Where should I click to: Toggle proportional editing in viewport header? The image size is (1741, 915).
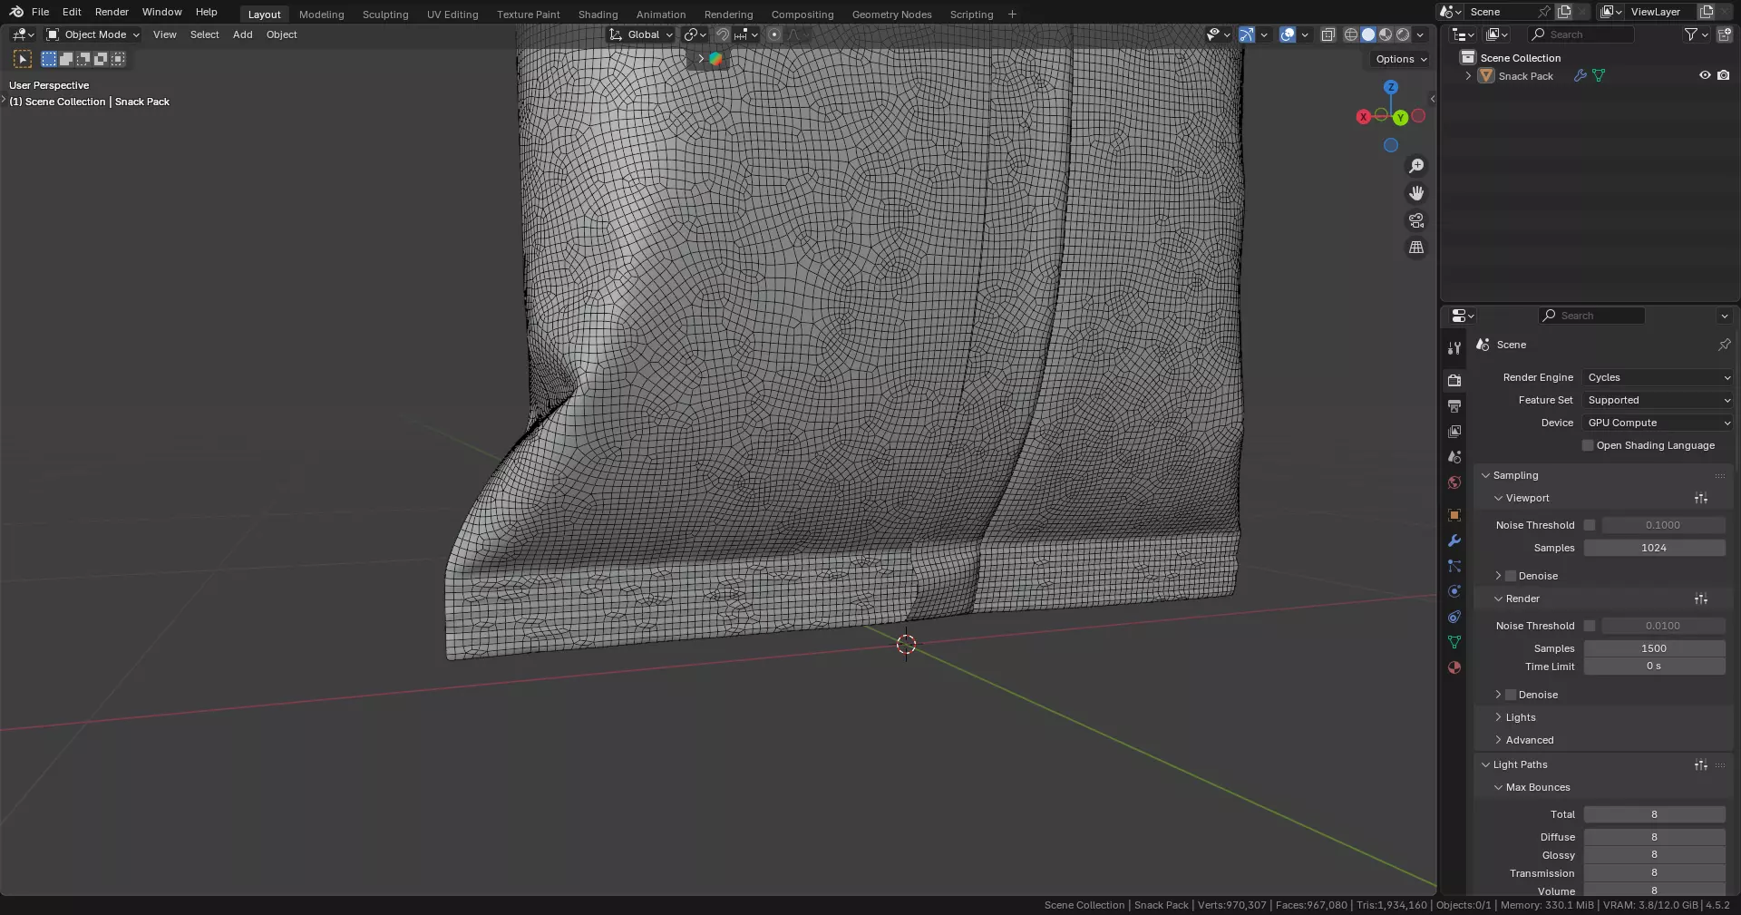(x=773, y=34)
